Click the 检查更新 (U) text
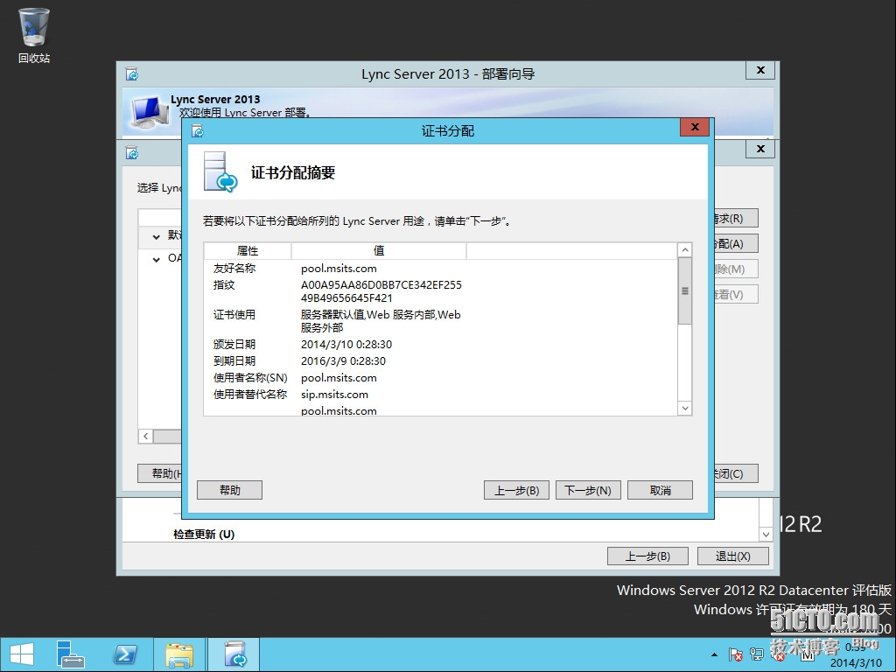Image resolution: width=896 pixels, height=672 pixels. click(204, 535)
